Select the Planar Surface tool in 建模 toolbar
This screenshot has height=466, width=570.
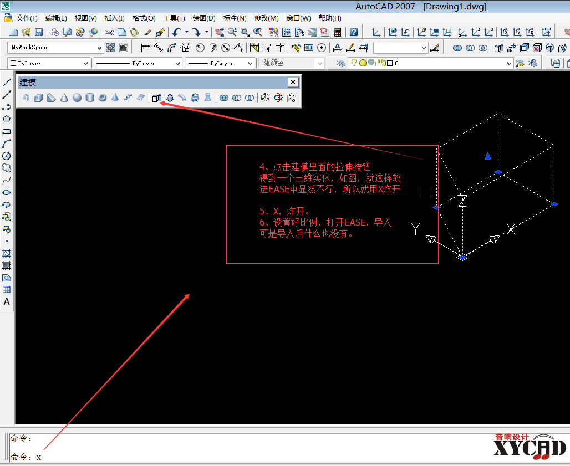point(141,98)
